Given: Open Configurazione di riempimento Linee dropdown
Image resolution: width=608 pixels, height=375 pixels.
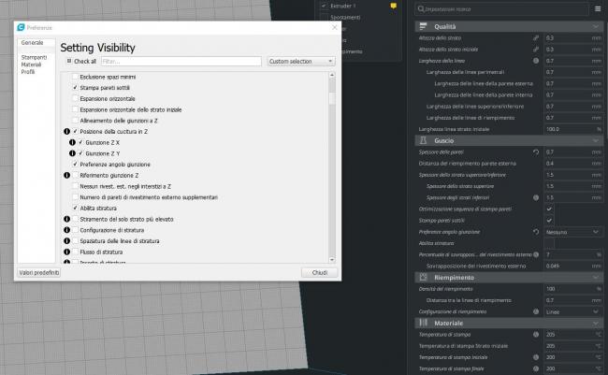Looking at the screenshot, I should coord(571,311).
